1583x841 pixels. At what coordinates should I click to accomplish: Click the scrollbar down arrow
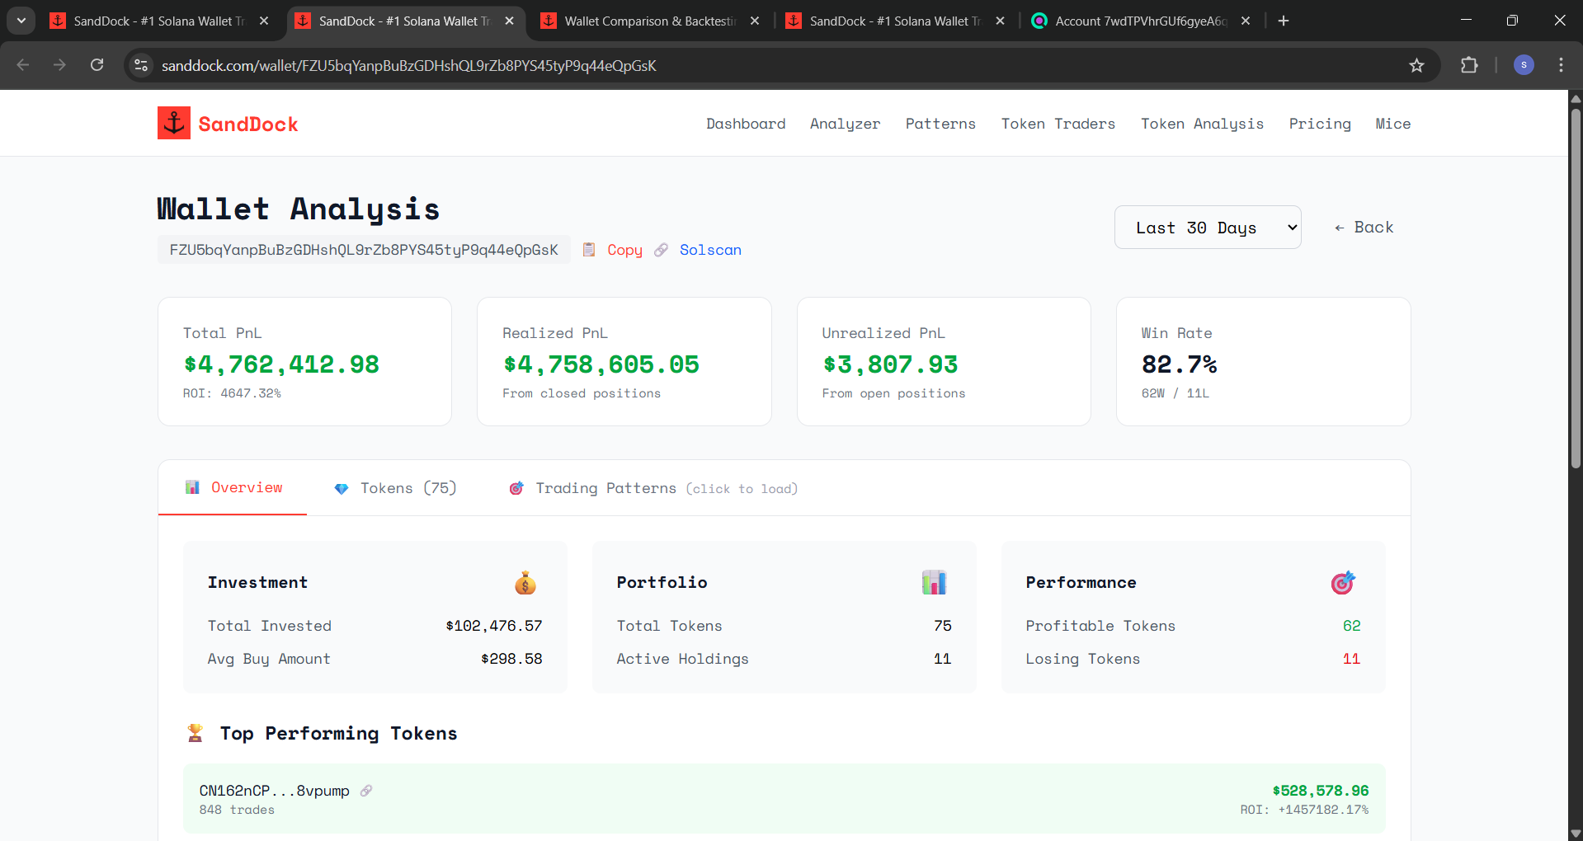1576,833
